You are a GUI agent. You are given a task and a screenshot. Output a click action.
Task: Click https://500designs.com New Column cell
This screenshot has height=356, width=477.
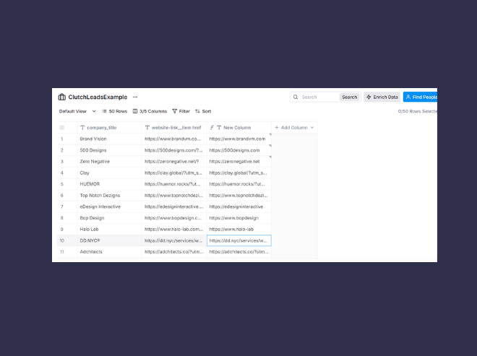239,150
